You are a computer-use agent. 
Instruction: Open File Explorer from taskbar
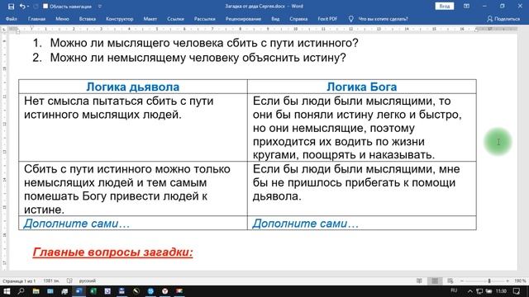point(36,291)
